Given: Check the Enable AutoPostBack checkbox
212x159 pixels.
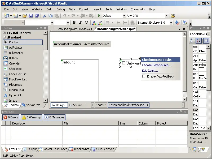Looking at the screenshot, I should [144, 76].
